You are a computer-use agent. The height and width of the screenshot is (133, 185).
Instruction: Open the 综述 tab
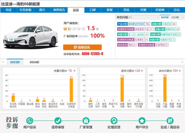pyautogui.click(x=9, y=10)
